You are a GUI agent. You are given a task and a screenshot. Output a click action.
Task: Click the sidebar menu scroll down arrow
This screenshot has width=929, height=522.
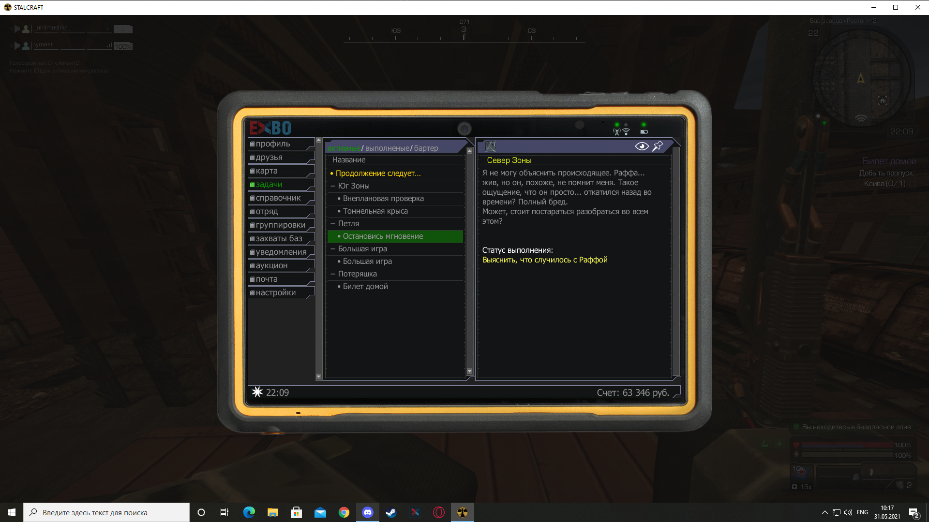(x=318, y=377)
